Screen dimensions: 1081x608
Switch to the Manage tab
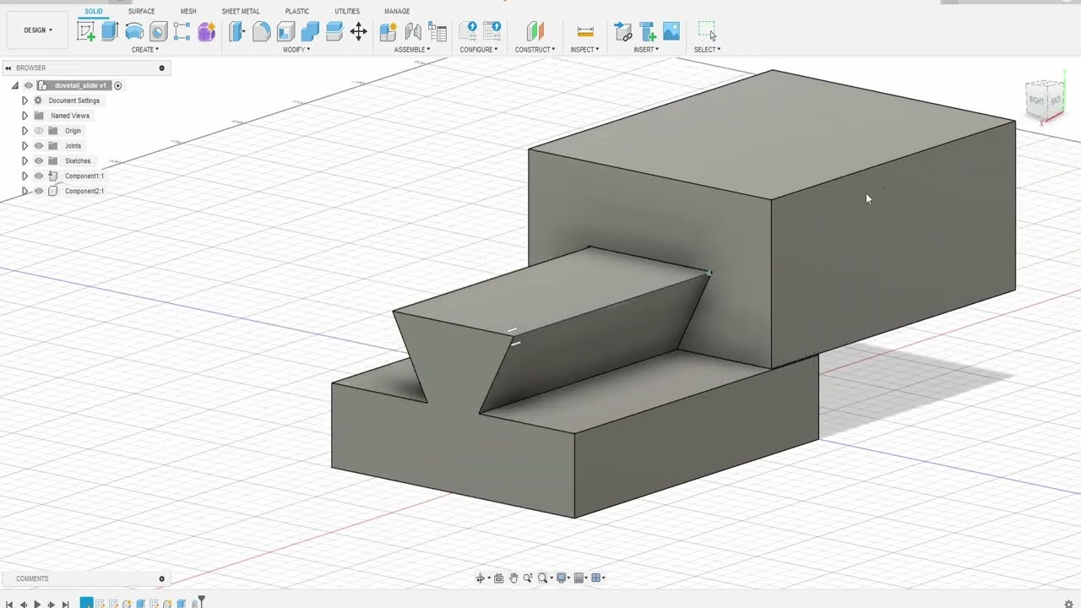coord(397,11)
